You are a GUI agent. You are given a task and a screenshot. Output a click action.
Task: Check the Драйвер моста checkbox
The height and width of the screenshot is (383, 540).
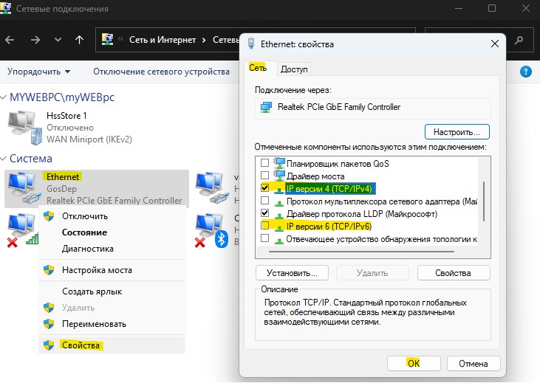click(x=264, y=175)
